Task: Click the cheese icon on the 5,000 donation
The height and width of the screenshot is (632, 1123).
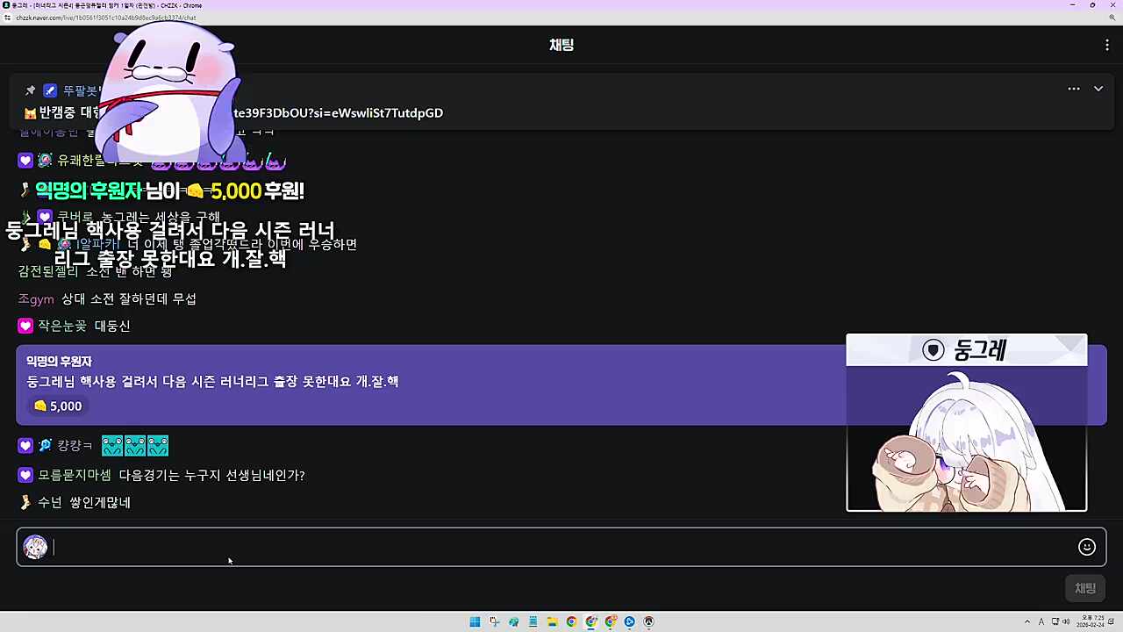Action: (40, 406)
